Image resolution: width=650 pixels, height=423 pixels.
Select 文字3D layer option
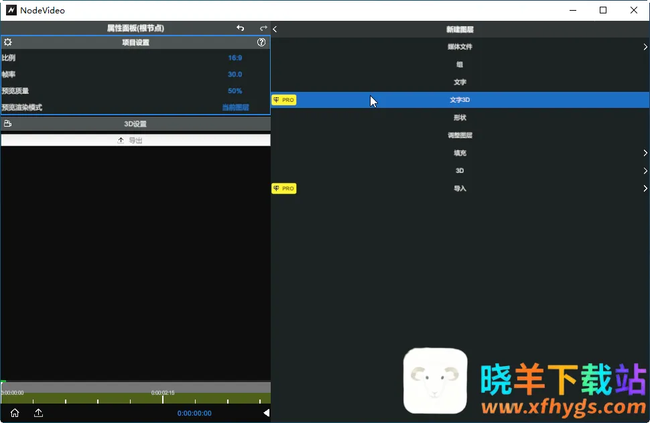click(x=460, y=100)
